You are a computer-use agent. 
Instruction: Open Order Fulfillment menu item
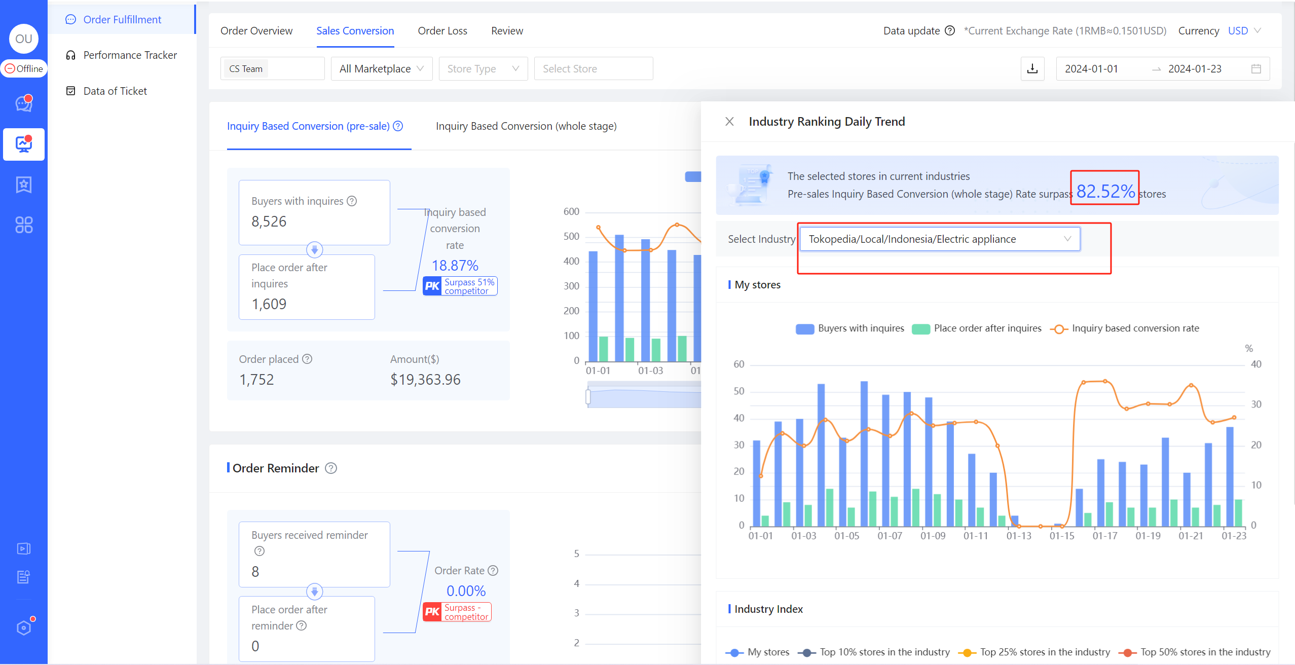click(122, 19)
